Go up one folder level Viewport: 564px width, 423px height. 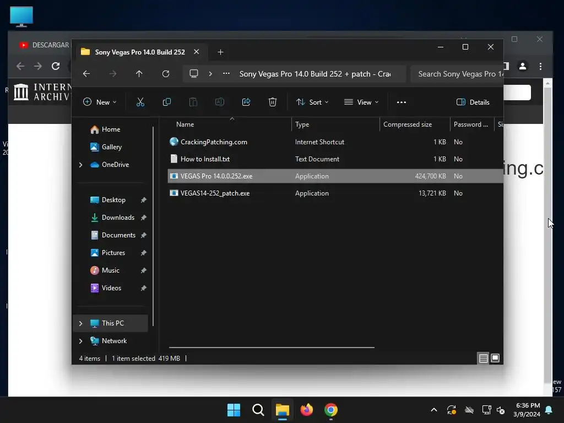click(139, 74)
